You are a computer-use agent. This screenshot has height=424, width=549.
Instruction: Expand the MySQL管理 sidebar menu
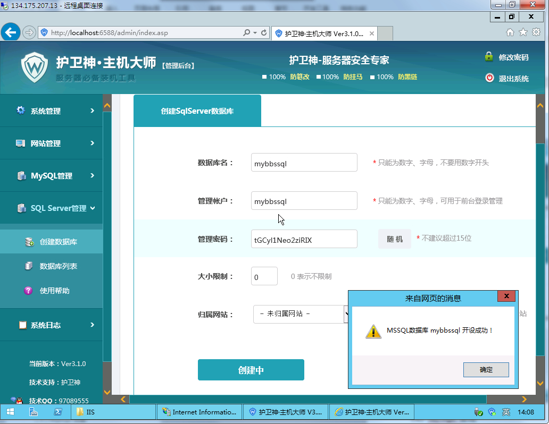point(51,176)
